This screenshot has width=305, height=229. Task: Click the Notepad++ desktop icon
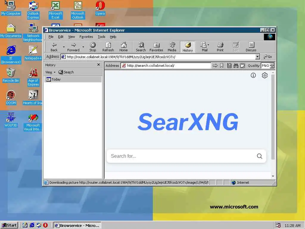coord(33,53)
